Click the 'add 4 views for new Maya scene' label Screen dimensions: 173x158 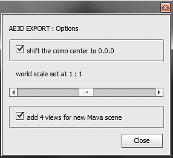pyautogui.click(x=74, y=117)
